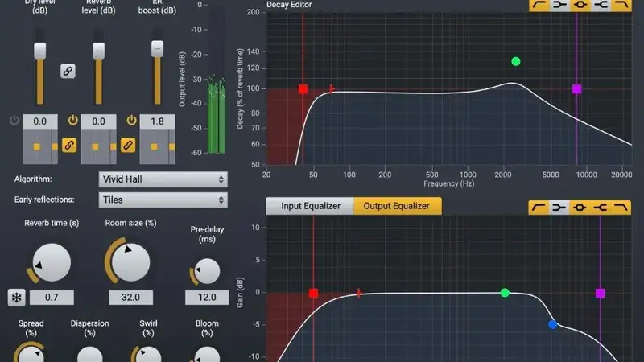
Task: Select the green circle node in Output Equalizer
Action: (x=505, y=293)
